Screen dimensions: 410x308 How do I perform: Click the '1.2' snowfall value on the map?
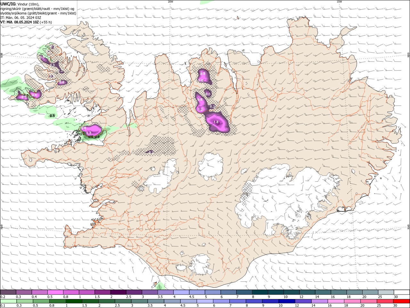pyautogui.click(x=200, y=110)
